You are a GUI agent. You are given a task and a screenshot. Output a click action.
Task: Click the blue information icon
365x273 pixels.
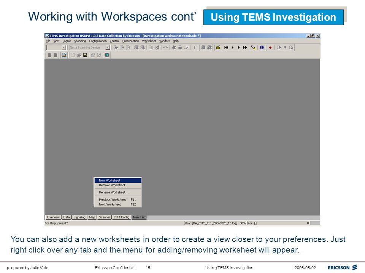(x=262, y=48)
